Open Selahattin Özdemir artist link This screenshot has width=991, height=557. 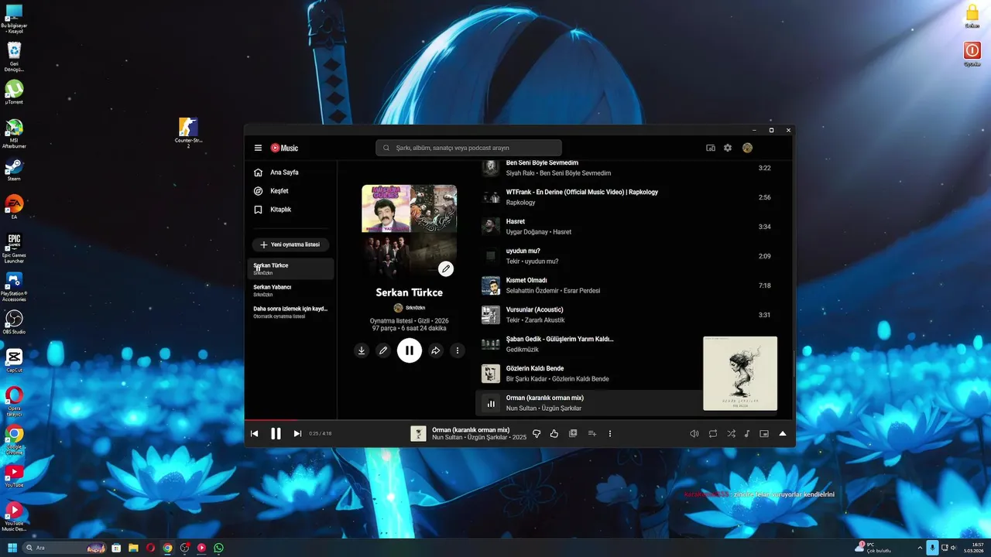click(533, 291)
